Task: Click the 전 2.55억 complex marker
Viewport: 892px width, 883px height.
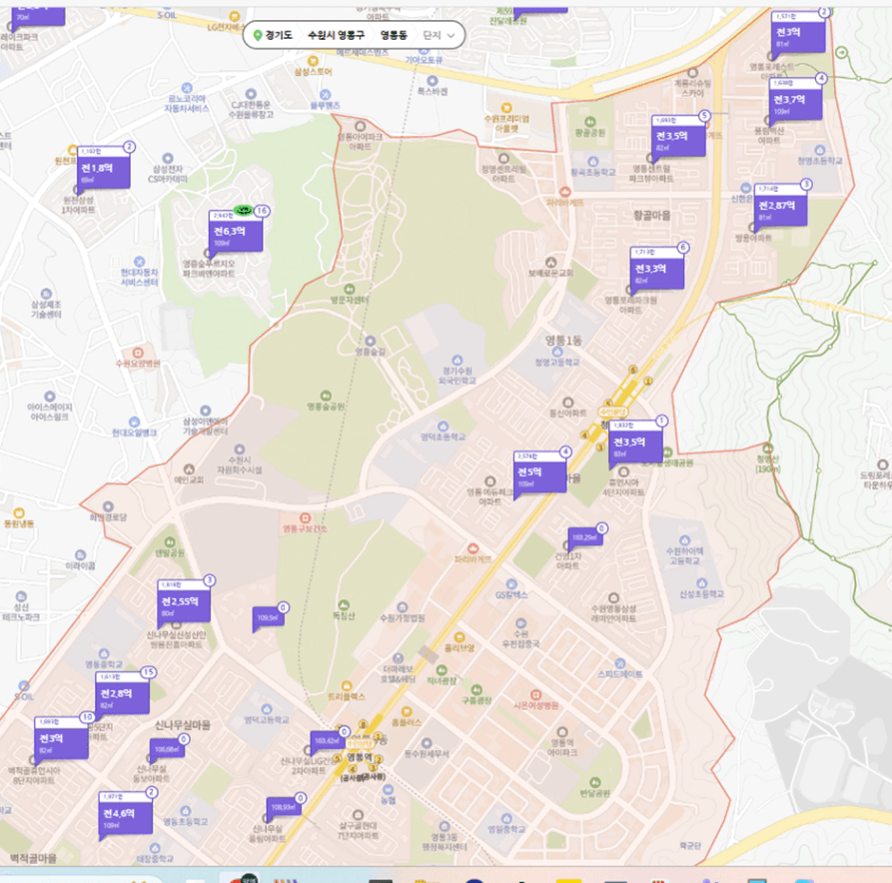Action: pos(183,601)
